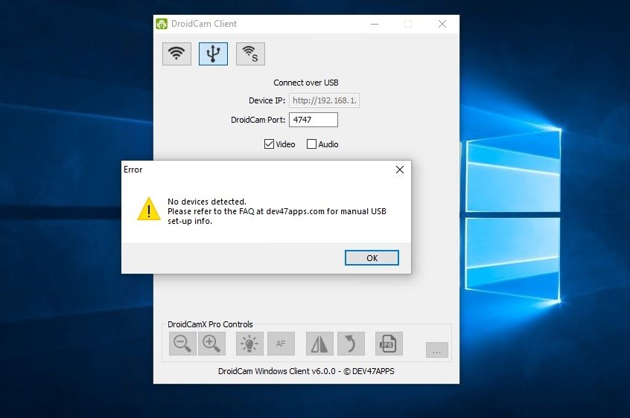Click the 'Device IP:' label
The image size is (630, 418).
click(x=267, y=100)
